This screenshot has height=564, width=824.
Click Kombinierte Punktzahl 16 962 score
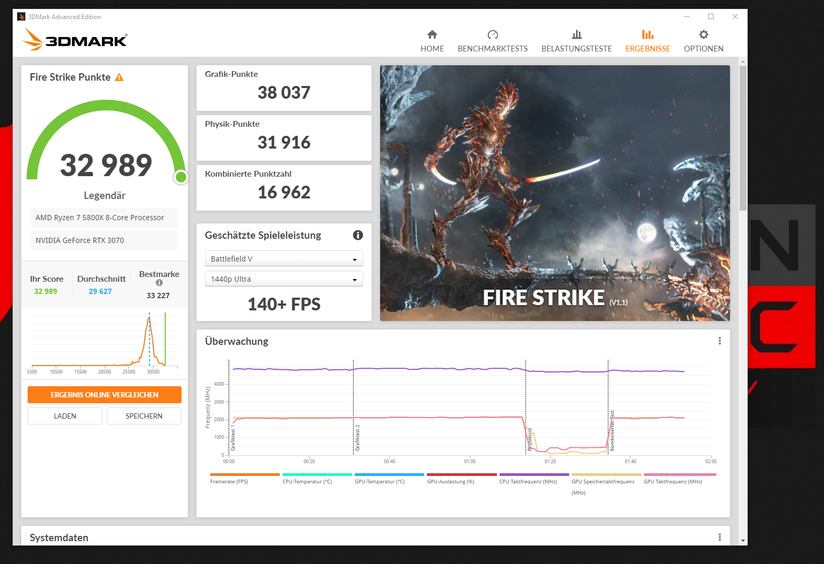point(284,193)
